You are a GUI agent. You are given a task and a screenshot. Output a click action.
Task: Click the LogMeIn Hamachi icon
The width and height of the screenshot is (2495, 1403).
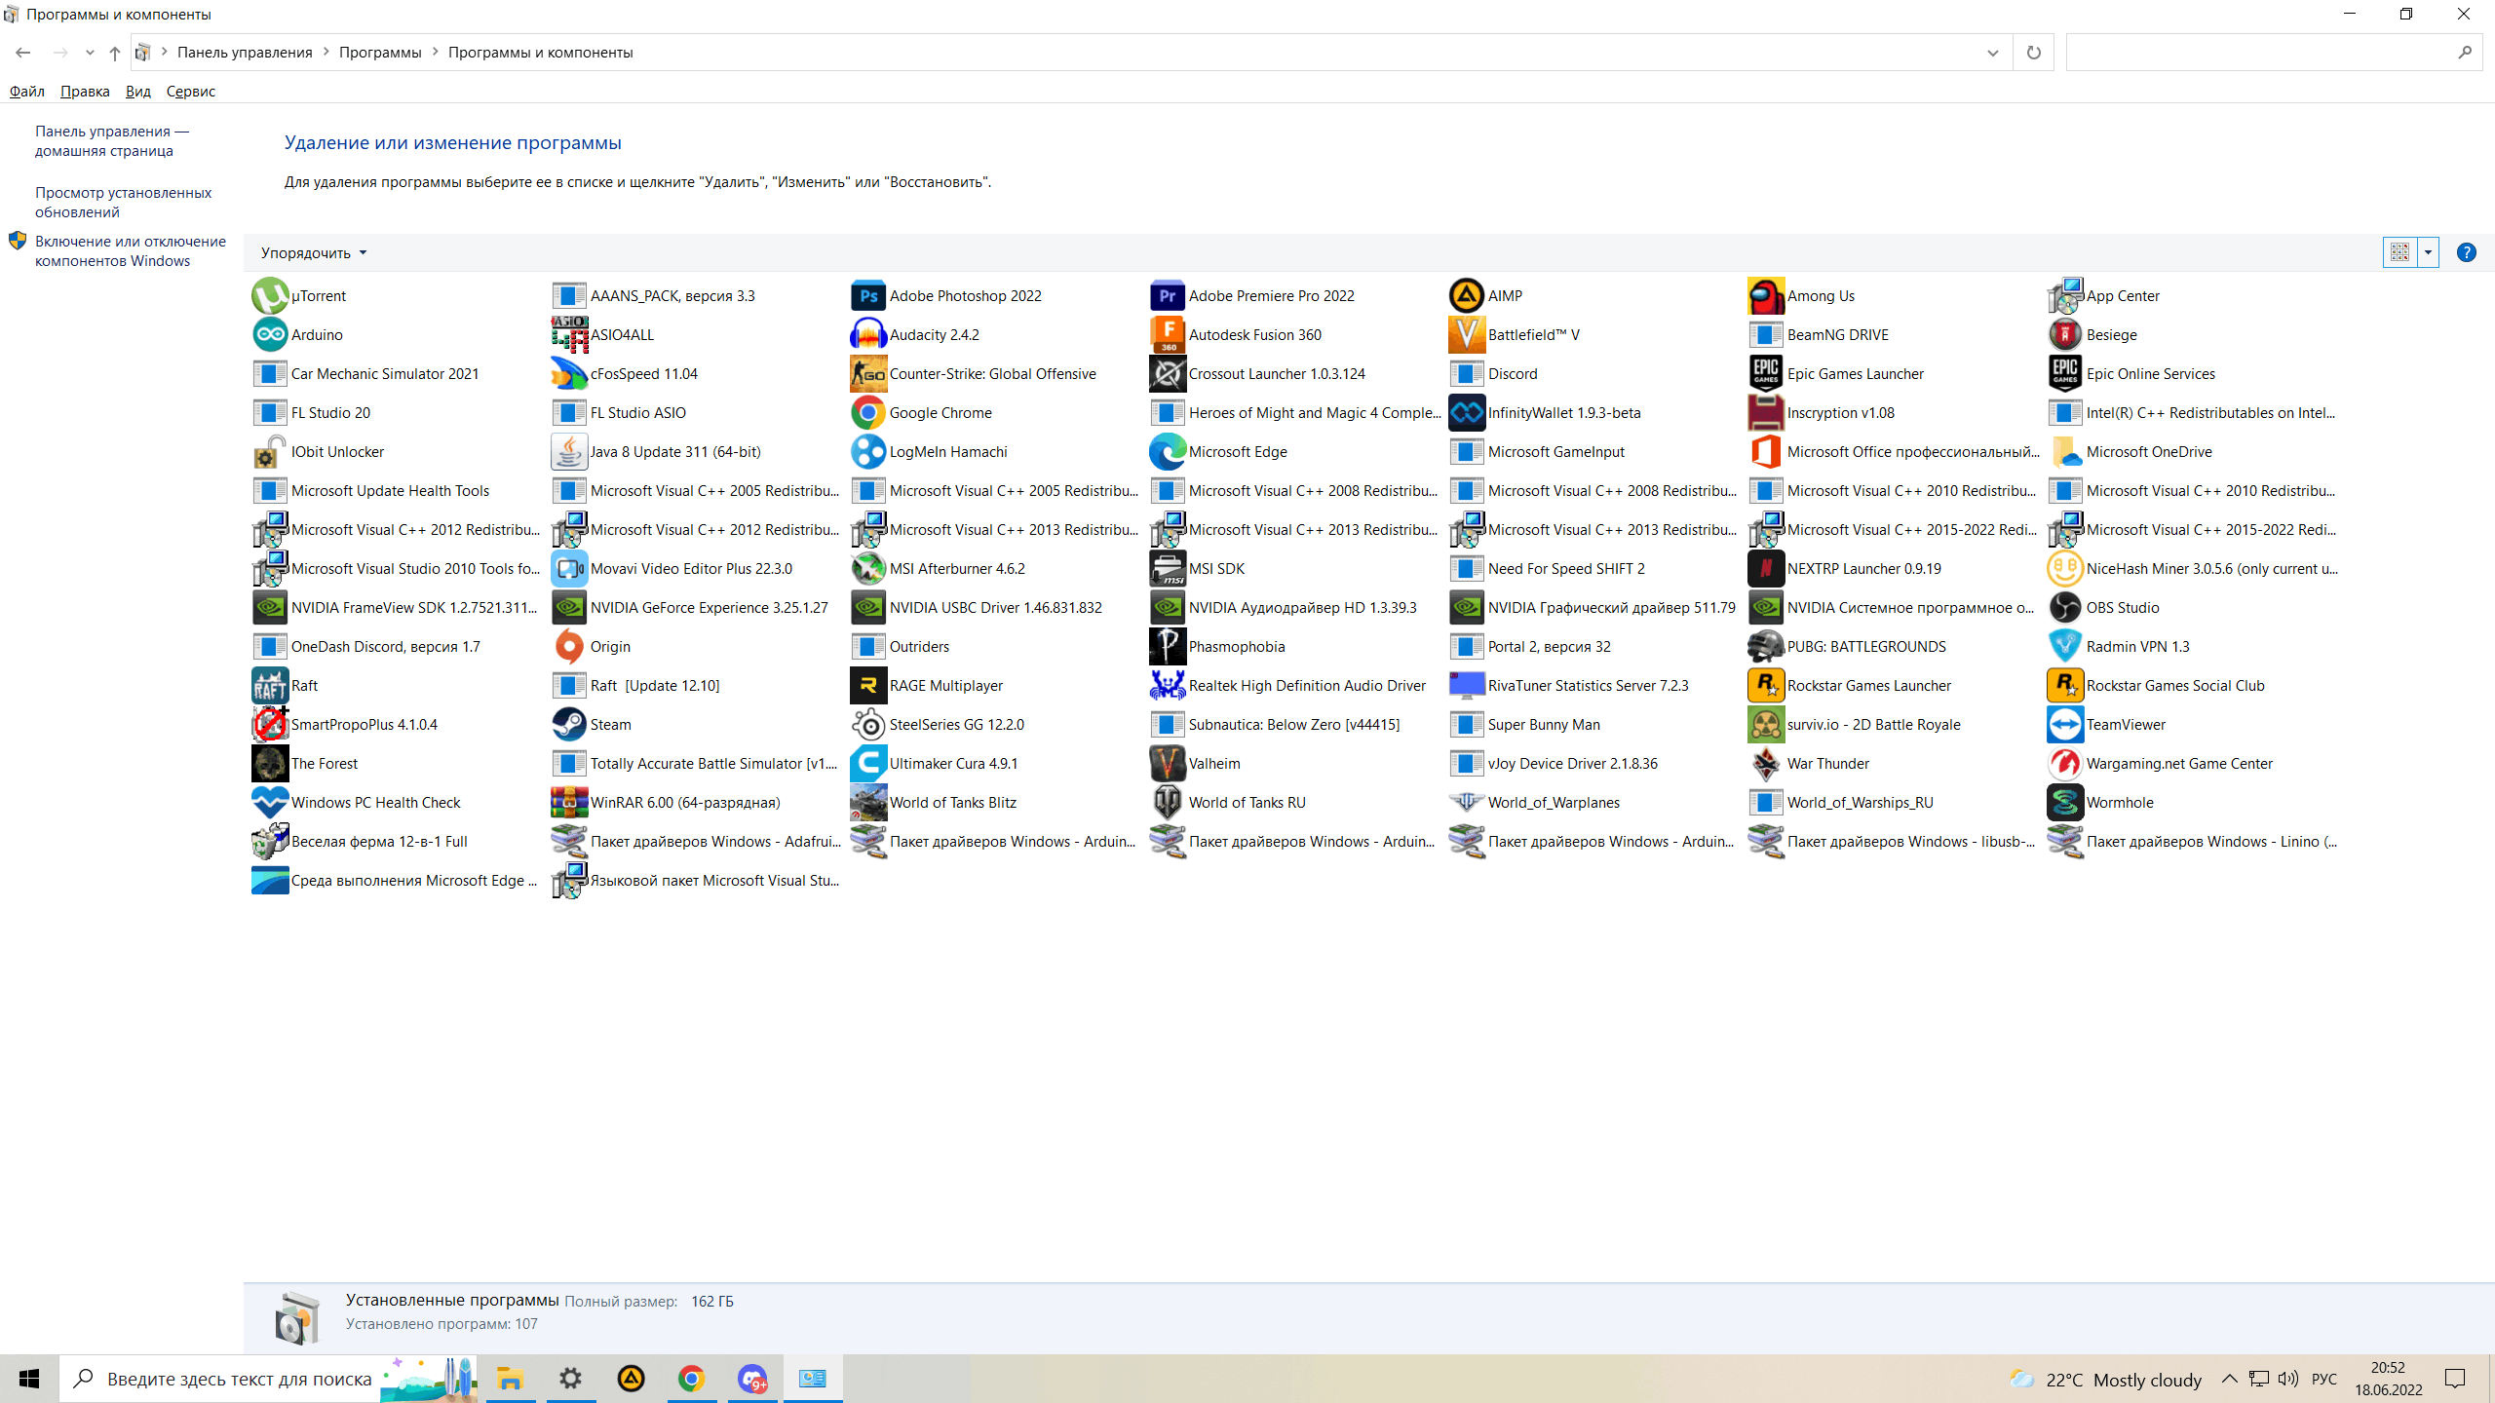pos(868,452)
